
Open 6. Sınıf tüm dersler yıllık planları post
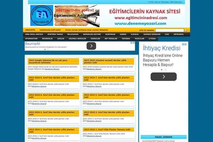tap(51, 96)
